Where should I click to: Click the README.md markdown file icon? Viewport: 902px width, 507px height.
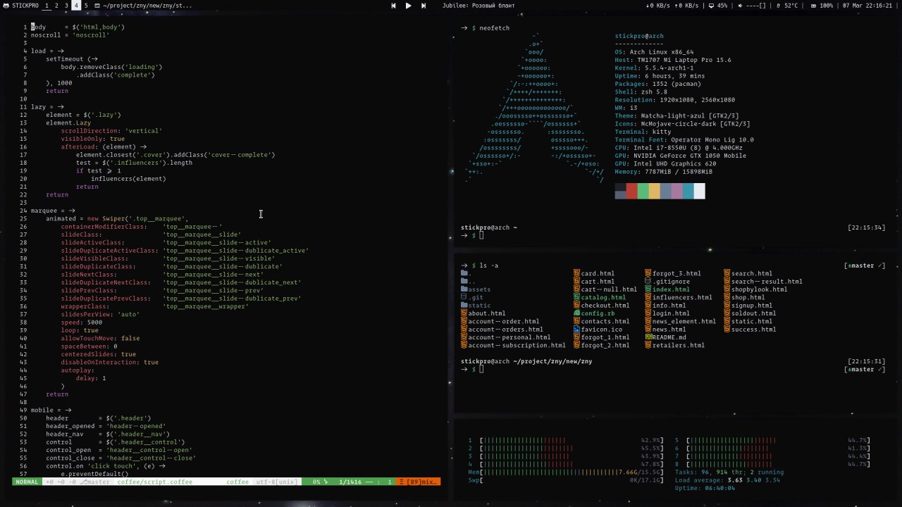pos(648,337)
